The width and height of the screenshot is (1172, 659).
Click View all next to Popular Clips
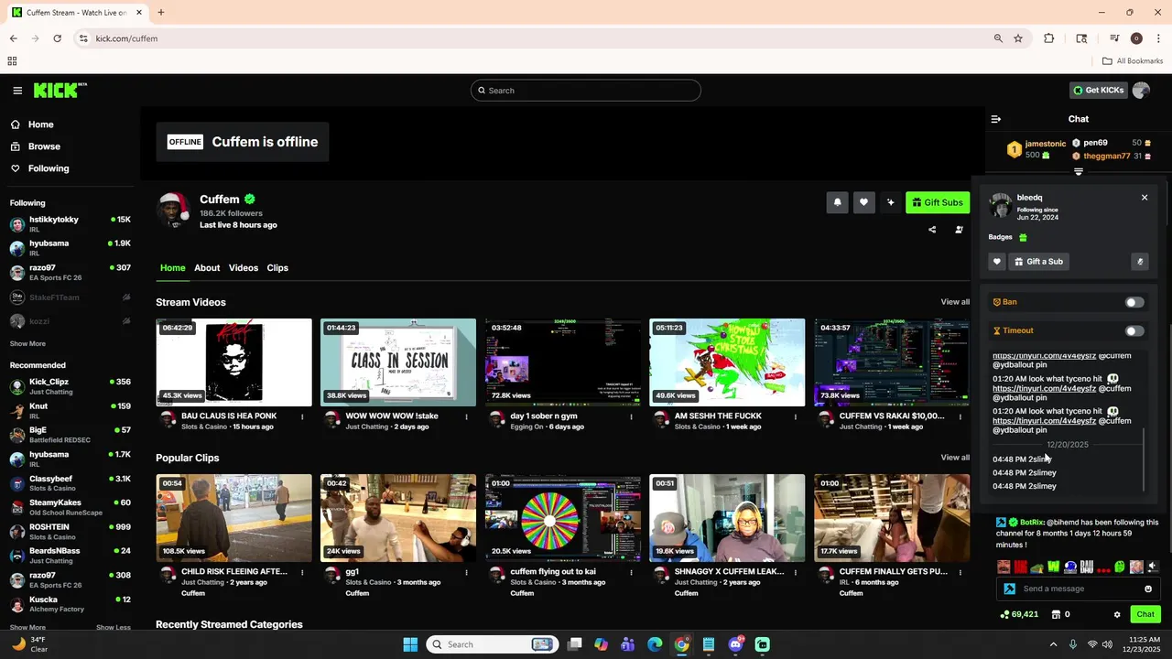(955, 458)
